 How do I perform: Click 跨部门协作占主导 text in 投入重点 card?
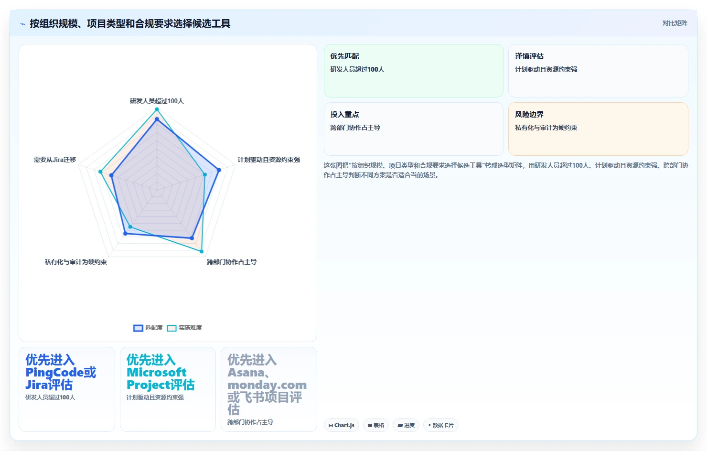pyautogui.click(x=355, y=128)
